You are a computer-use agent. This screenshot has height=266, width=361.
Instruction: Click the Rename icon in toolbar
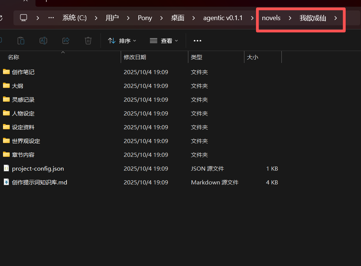43,41
